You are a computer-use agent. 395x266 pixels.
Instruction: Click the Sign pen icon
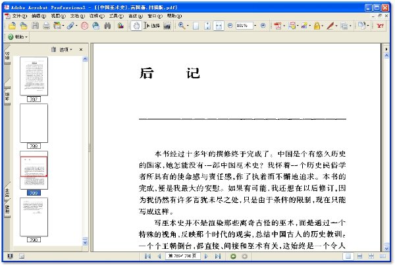click(x=330, y=26)
